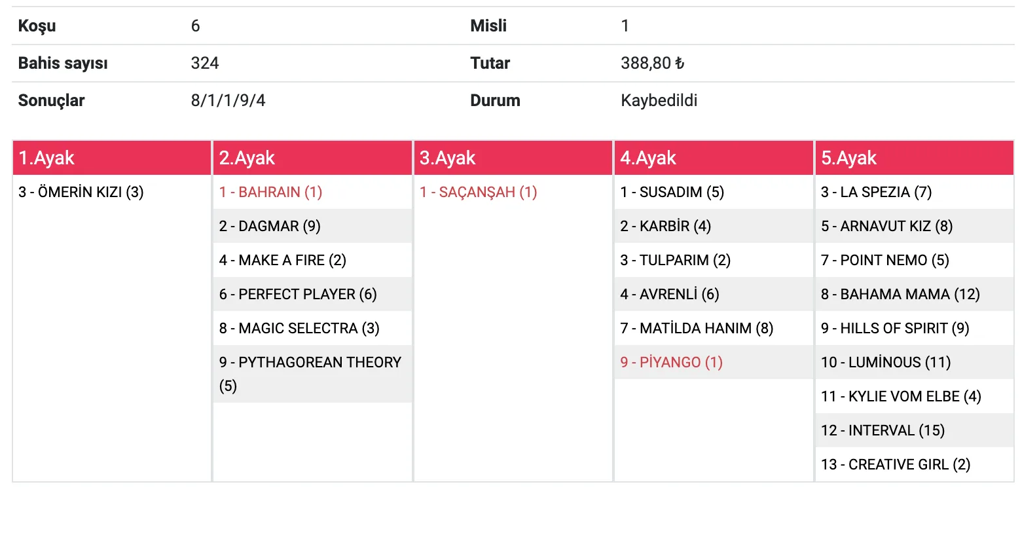
Task: Select PİYANGO in the fourth leg
Action: (671, 362)
